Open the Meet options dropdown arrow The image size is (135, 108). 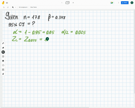[x=113, y=3]
